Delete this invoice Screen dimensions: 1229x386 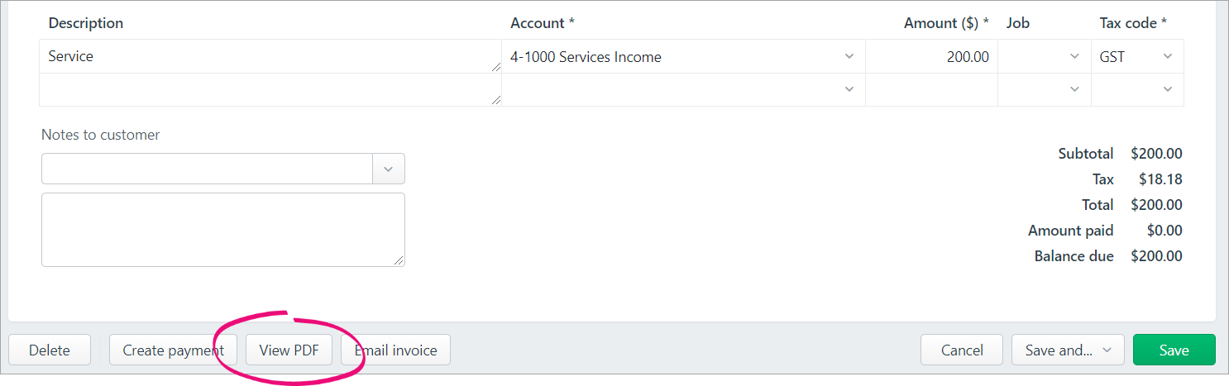[x=50, y=350]
